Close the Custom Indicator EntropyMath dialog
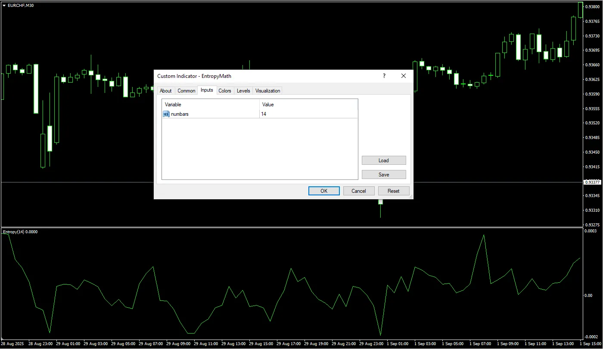The height and width of the screenshot is (349, 603). point(404,76)
